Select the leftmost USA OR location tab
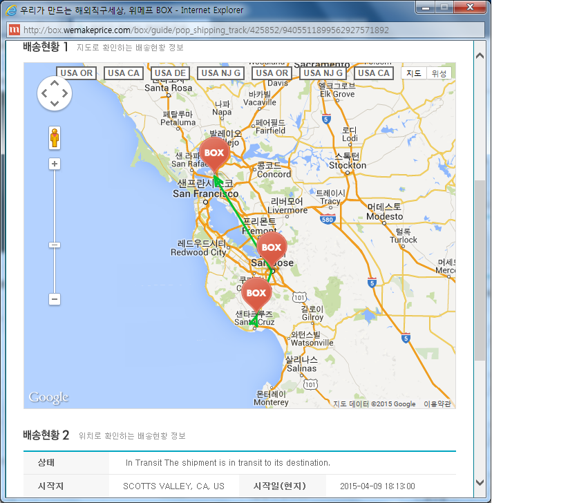Viewport: 568px width, 503px height. coord(76,73)
